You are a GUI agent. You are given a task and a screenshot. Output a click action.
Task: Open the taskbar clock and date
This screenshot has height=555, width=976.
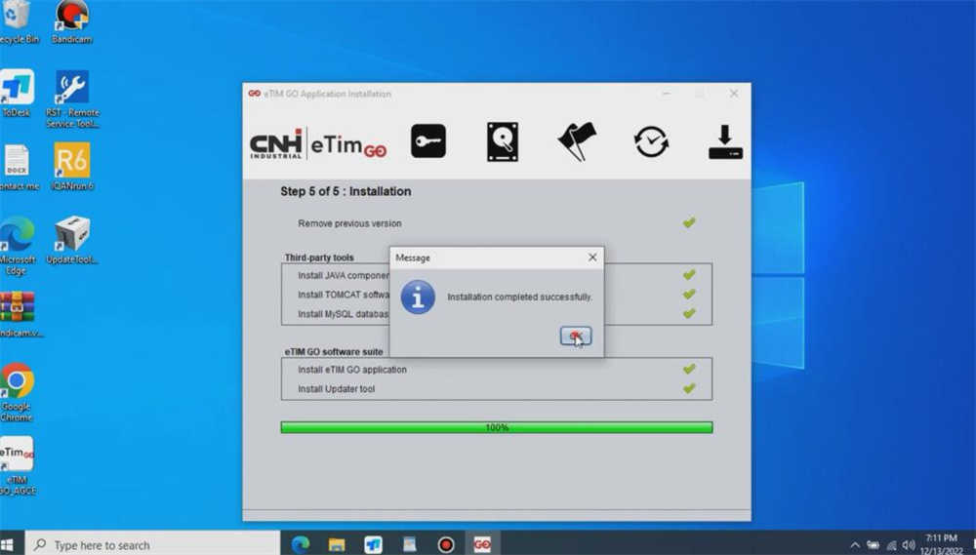[941, 544]
